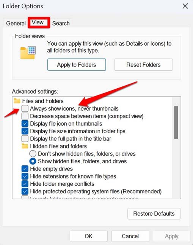Select the View tab

point(39,22)
